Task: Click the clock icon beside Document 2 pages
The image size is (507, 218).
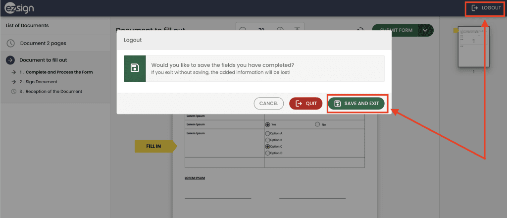Action: (x=10, y=43)
